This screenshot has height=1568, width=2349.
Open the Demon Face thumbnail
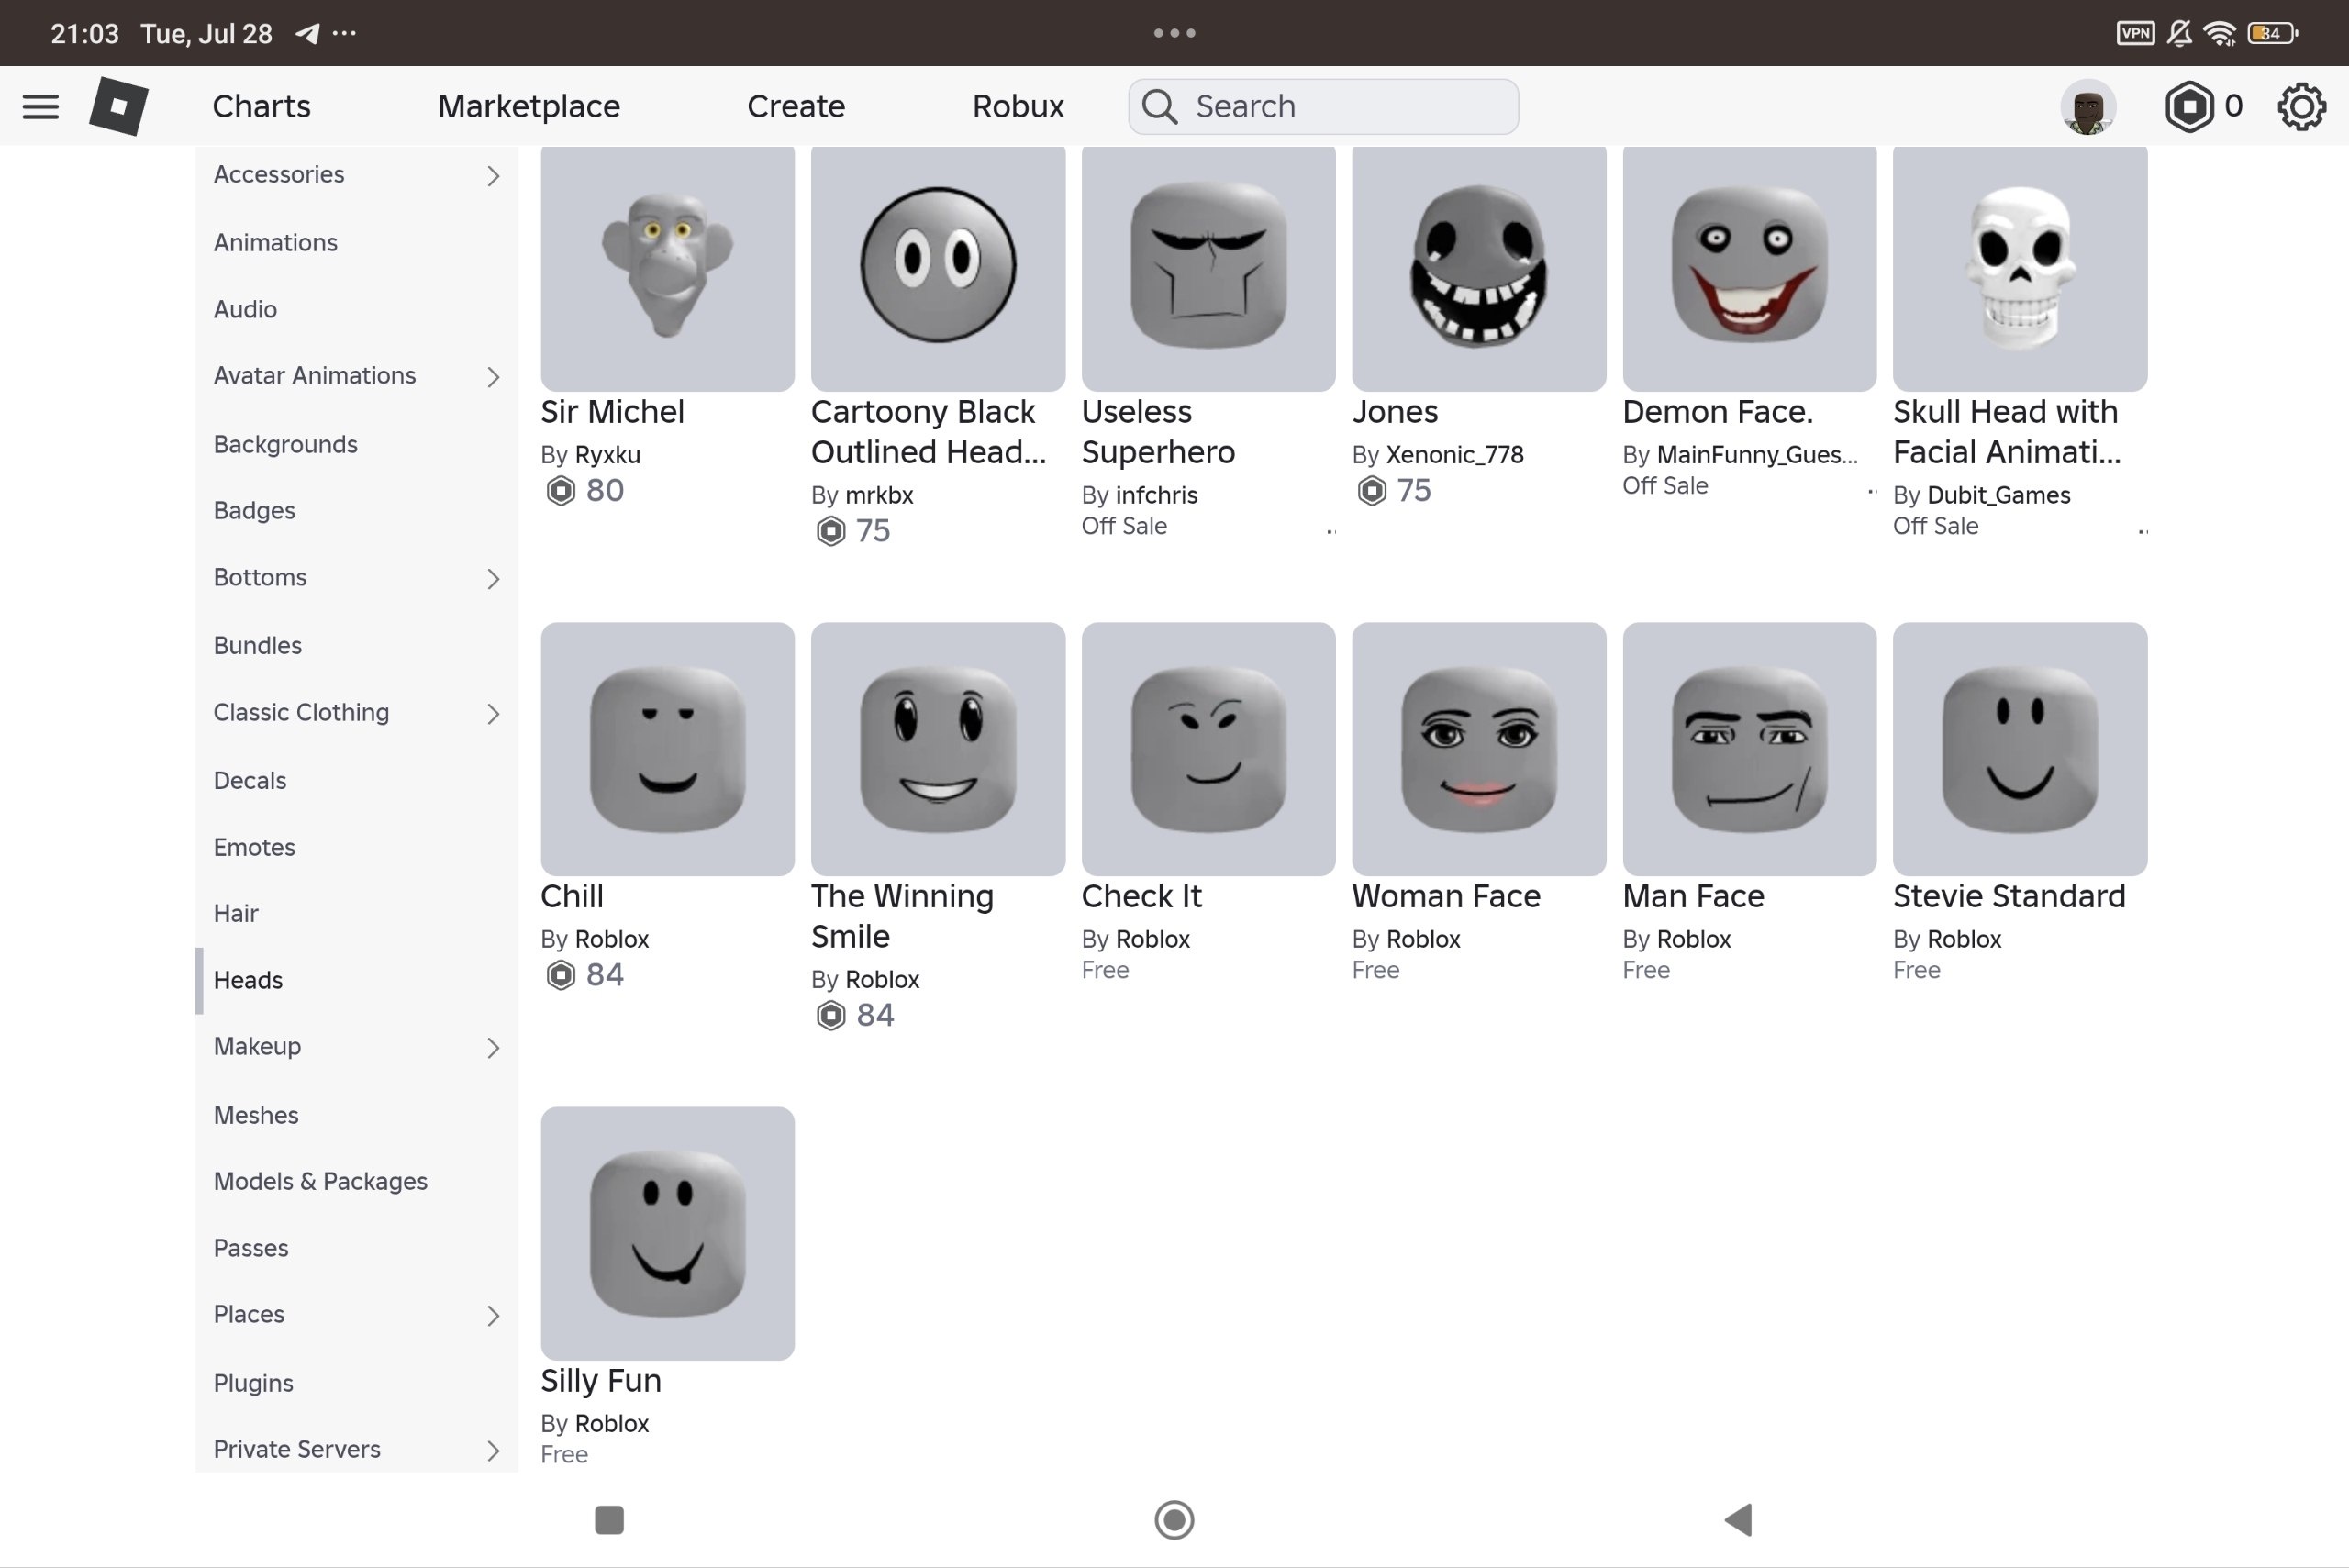1750,268
